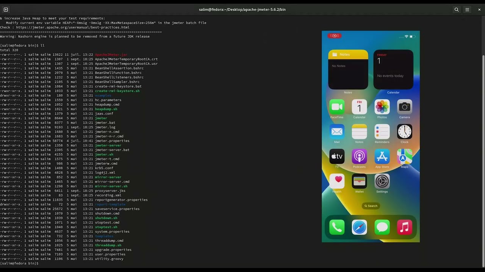
Task: Launch the Camera app
Action: pos(404,107)
